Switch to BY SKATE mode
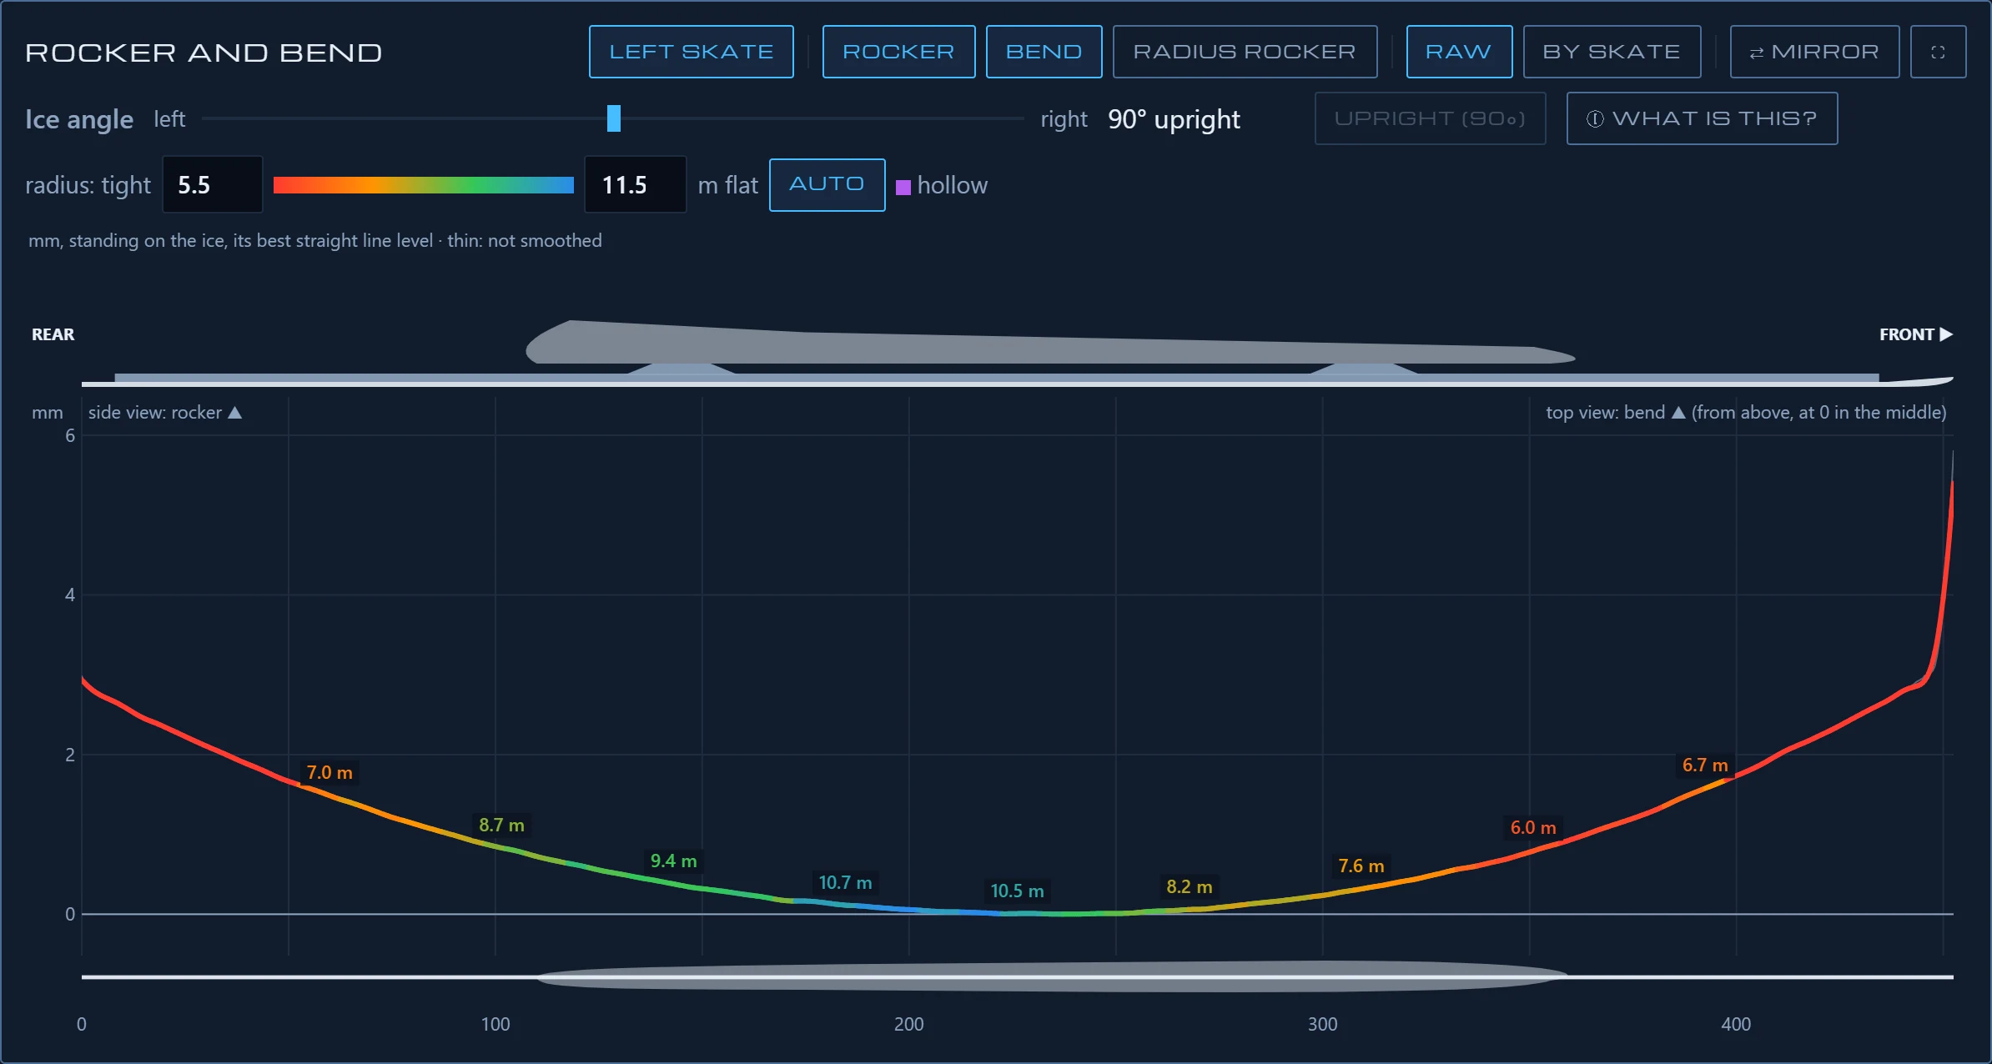1992x1064 pixels. click(1612, 52)
